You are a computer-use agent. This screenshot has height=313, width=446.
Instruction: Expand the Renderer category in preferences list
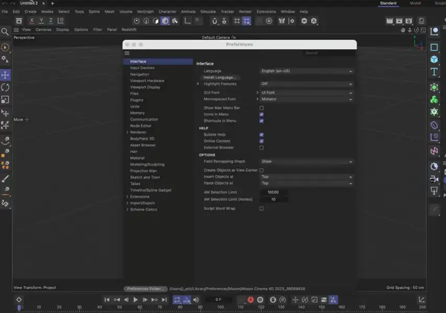127,133
